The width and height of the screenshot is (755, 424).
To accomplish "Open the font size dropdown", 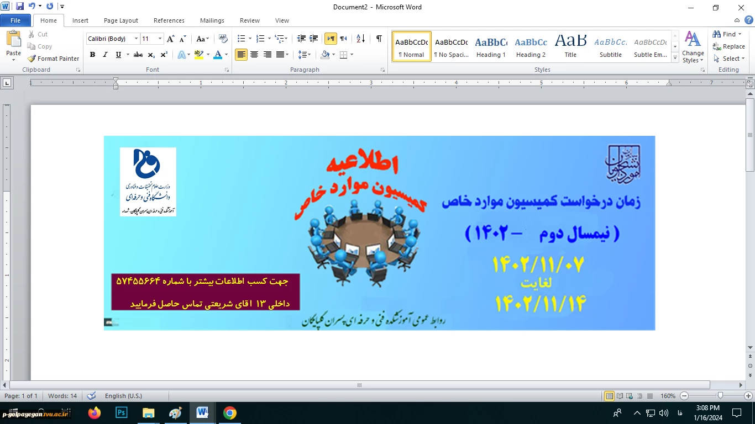I will 160,39.
